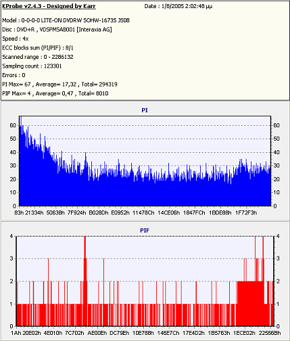
Task: Click the 60 gridline label on PI axis
Action: (13, 125)
